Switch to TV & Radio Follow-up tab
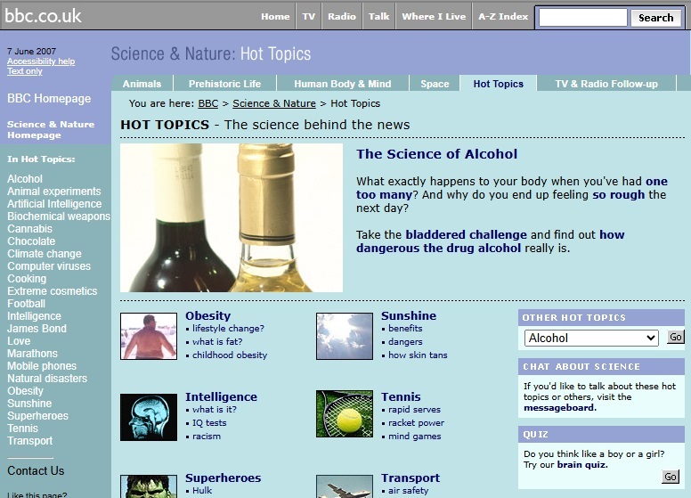This screenshot has width=691, height=498. coord(606,84)
